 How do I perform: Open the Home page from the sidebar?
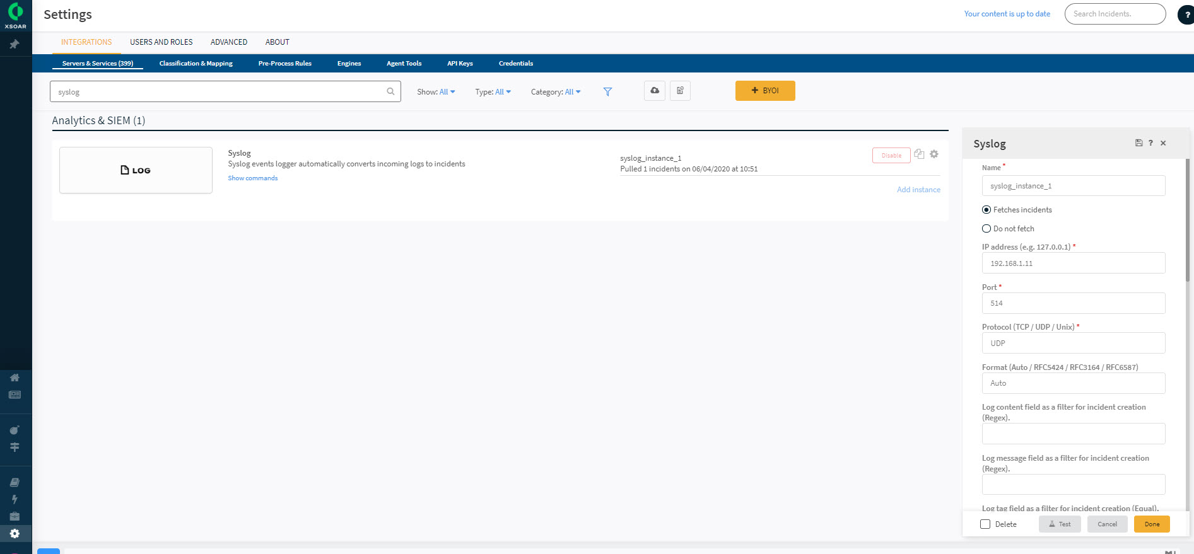coord(15,378)
